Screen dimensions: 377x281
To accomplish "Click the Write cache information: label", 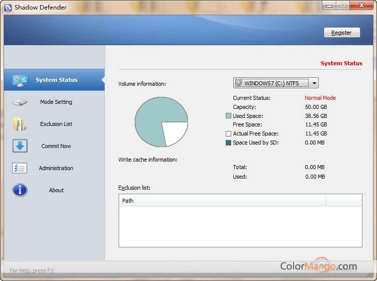I will [x=148, y=160].
